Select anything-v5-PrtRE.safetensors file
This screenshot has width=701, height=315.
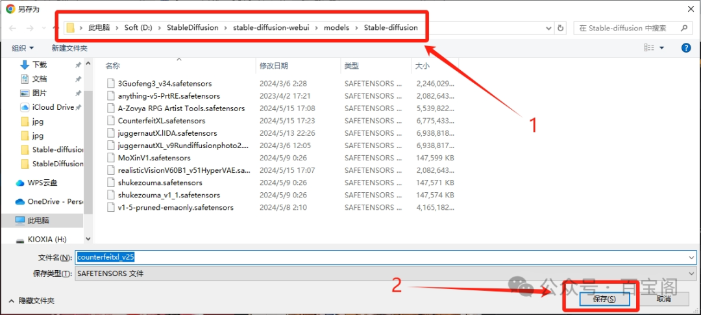169,95
